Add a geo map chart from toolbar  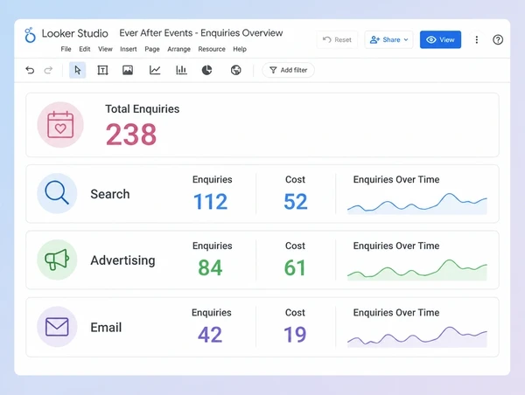pos(235,70)
